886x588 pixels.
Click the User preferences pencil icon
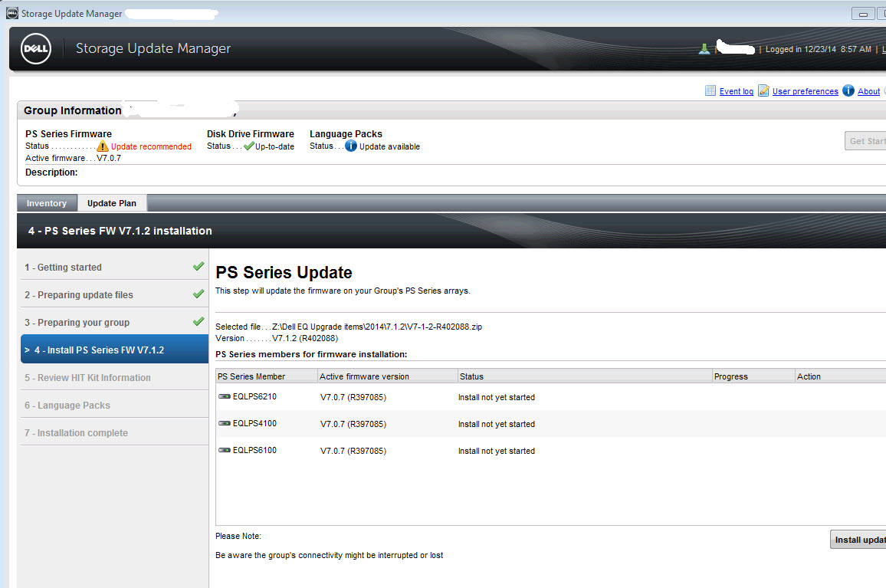tap(763, 90)
